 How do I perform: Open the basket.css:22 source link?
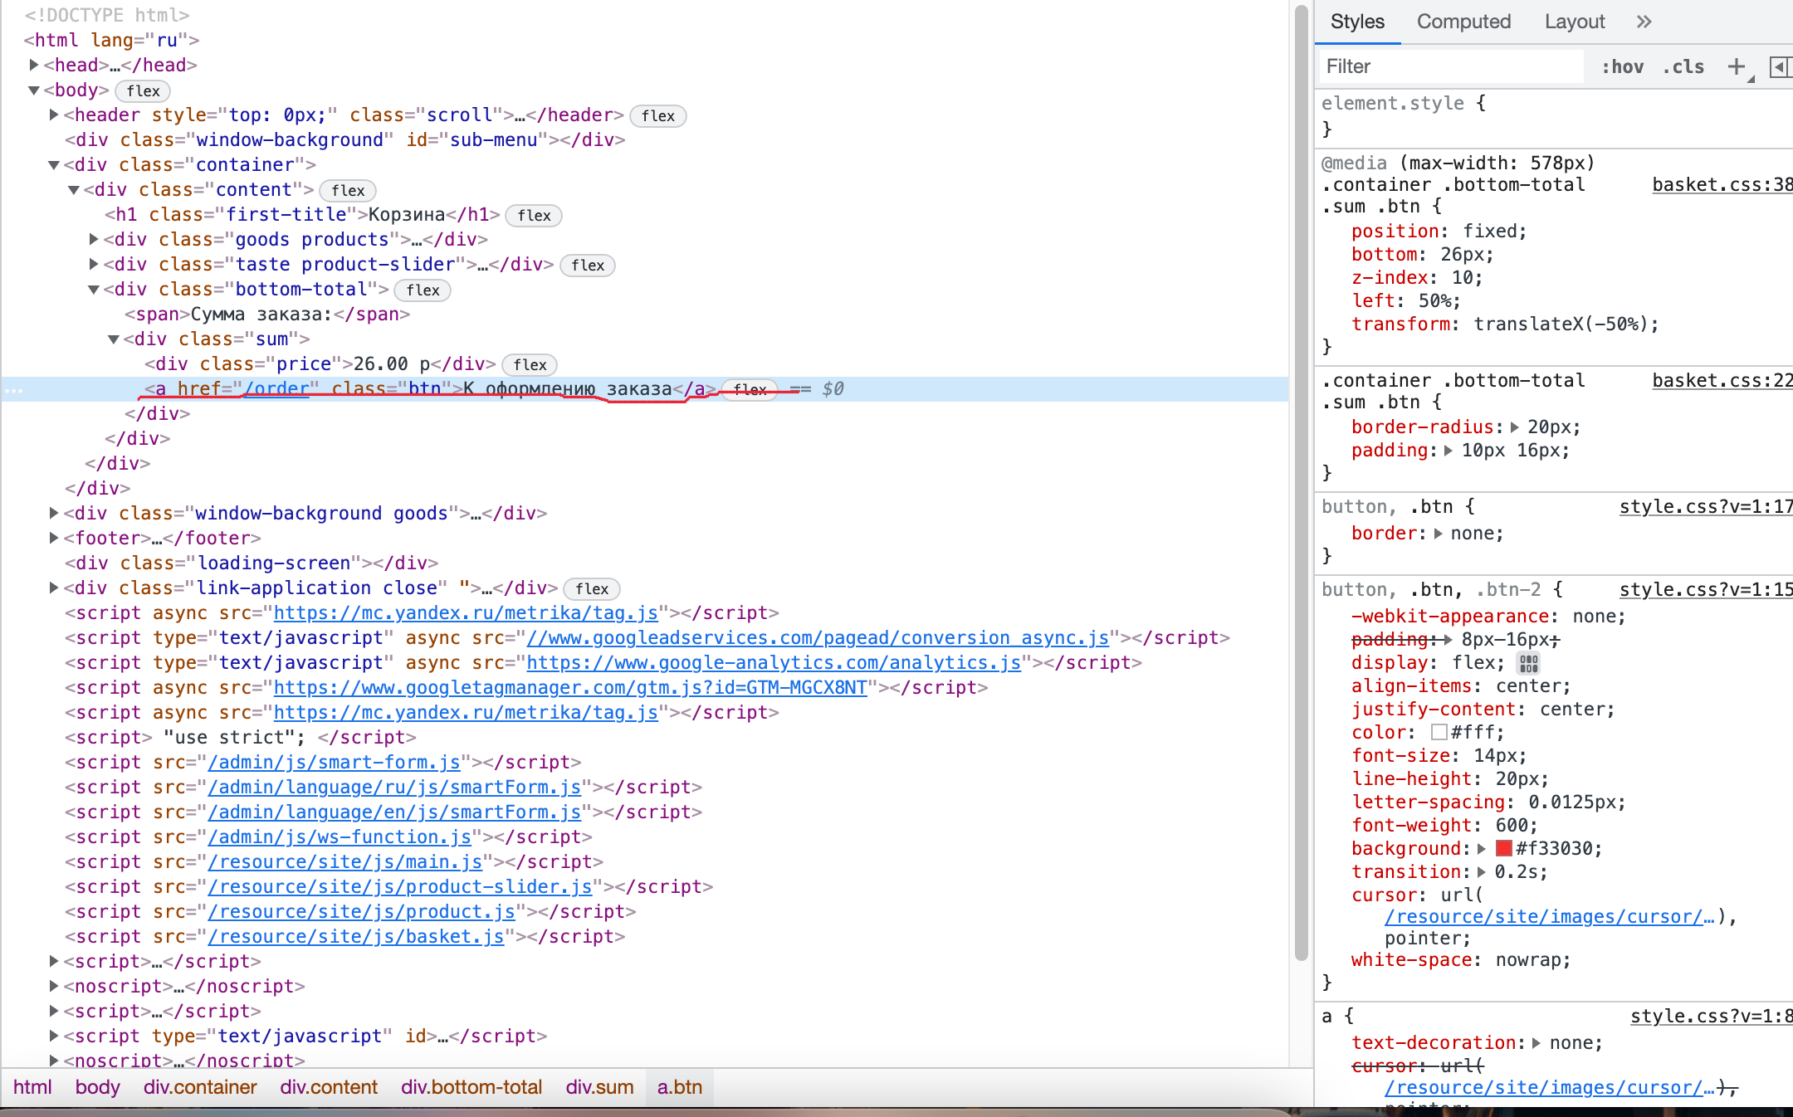[1722, 380]
